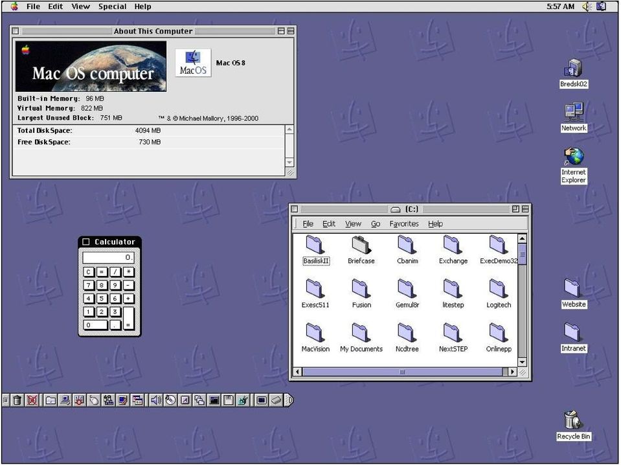Image resolution: width=621 pixels, height=465 pixels.
Task: Open the Favorites menu in the C: window
Action: coord(404,224)
